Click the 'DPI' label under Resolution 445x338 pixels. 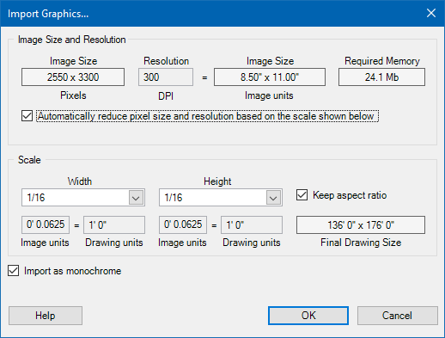pyautogui.click(x=166, y=96)
